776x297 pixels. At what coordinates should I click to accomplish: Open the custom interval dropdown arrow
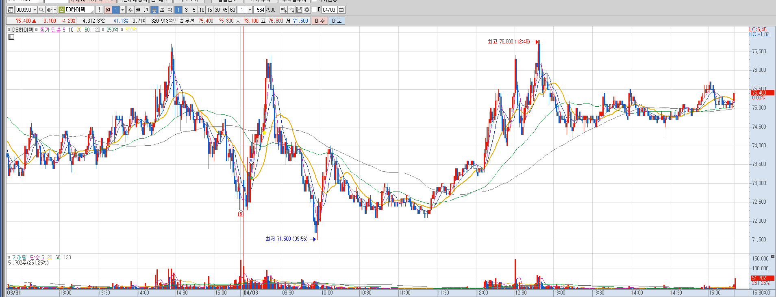(250, 10)
